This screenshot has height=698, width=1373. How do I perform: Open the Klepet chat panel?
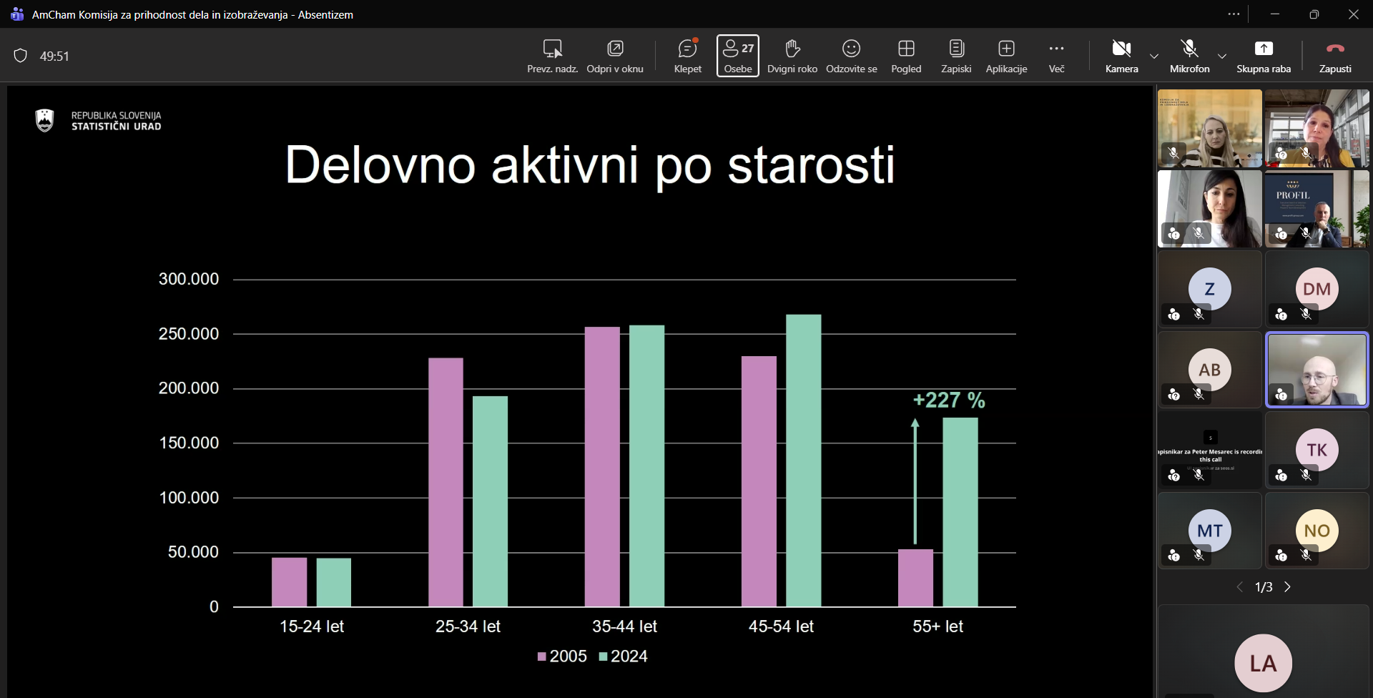(687, 56)
